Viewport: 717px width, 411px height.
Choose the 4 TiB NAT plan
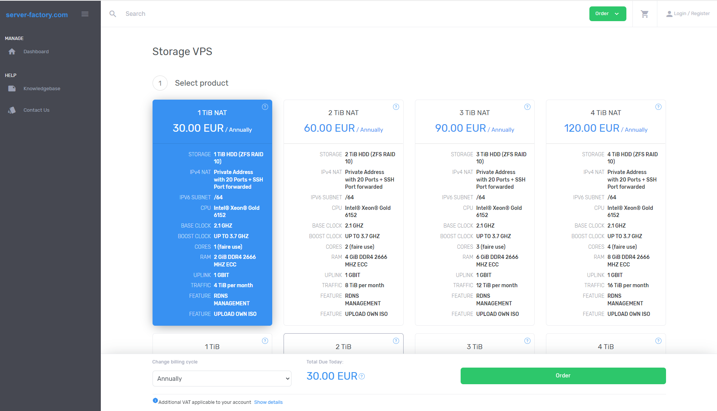click(606, 212)
